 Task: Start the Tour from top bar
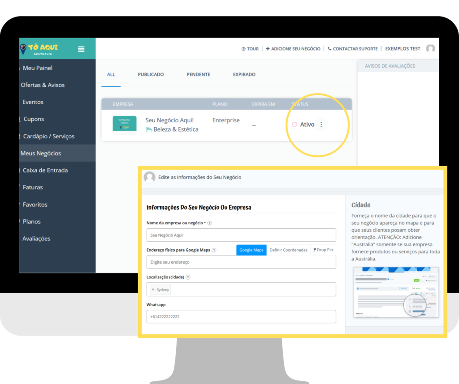click(x=250, y=49)
